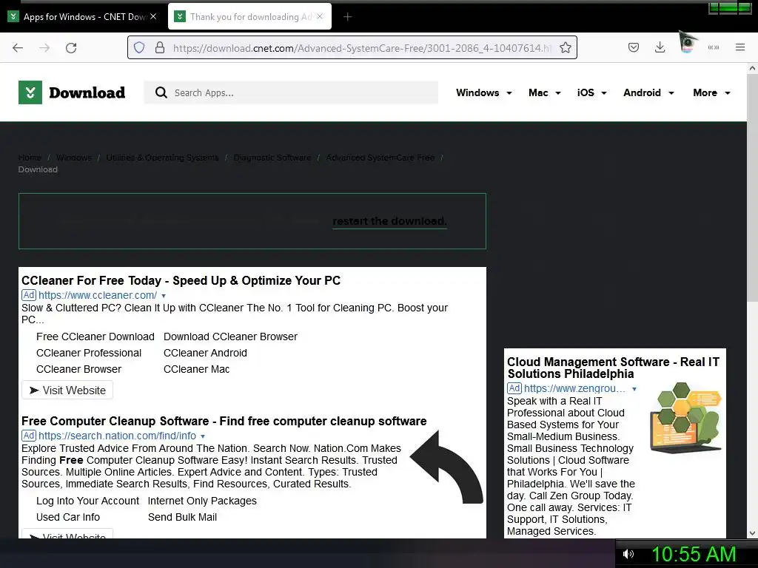Image resolution: width=758 pixels, height=568 pixels.
Task: Open the Home breadcrumb link
Action: pos(30,158)
